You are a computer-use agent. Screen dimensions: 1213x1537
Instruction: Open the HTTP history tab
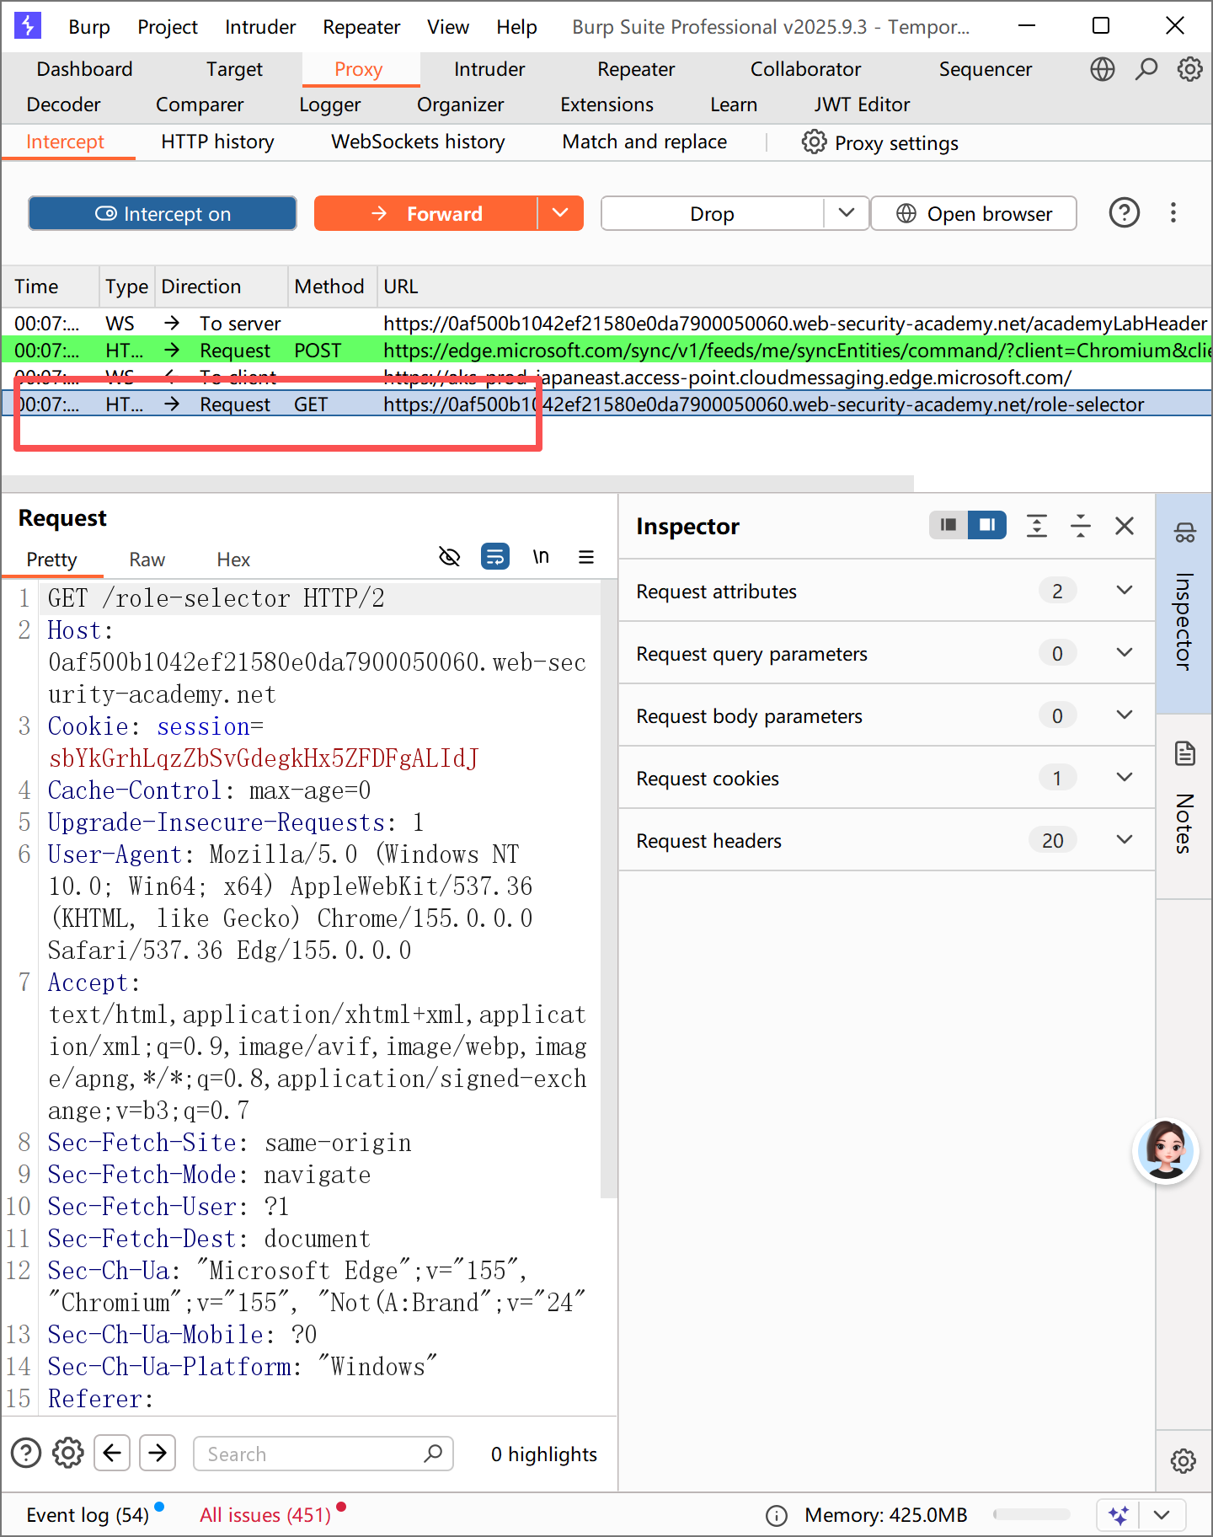tap(217, 142)
